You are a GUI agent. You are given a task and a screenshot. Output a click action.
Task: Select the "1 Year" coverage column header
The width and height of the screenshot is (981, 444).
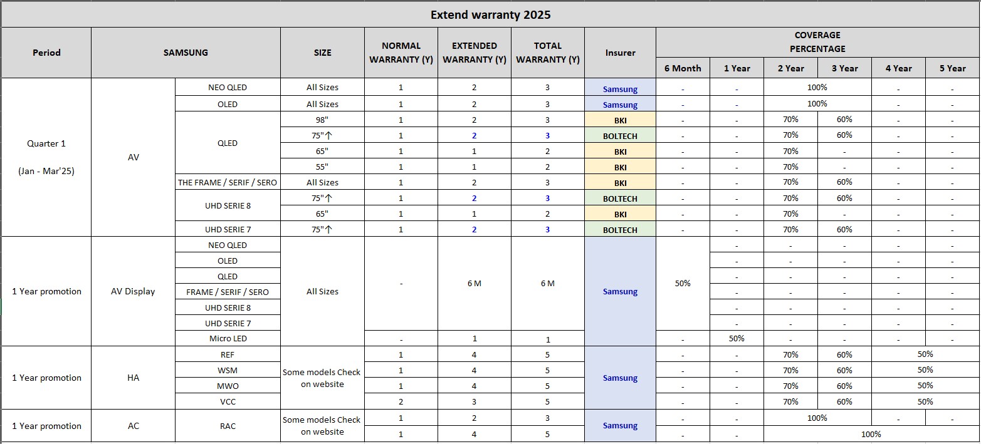click(737, 68)
